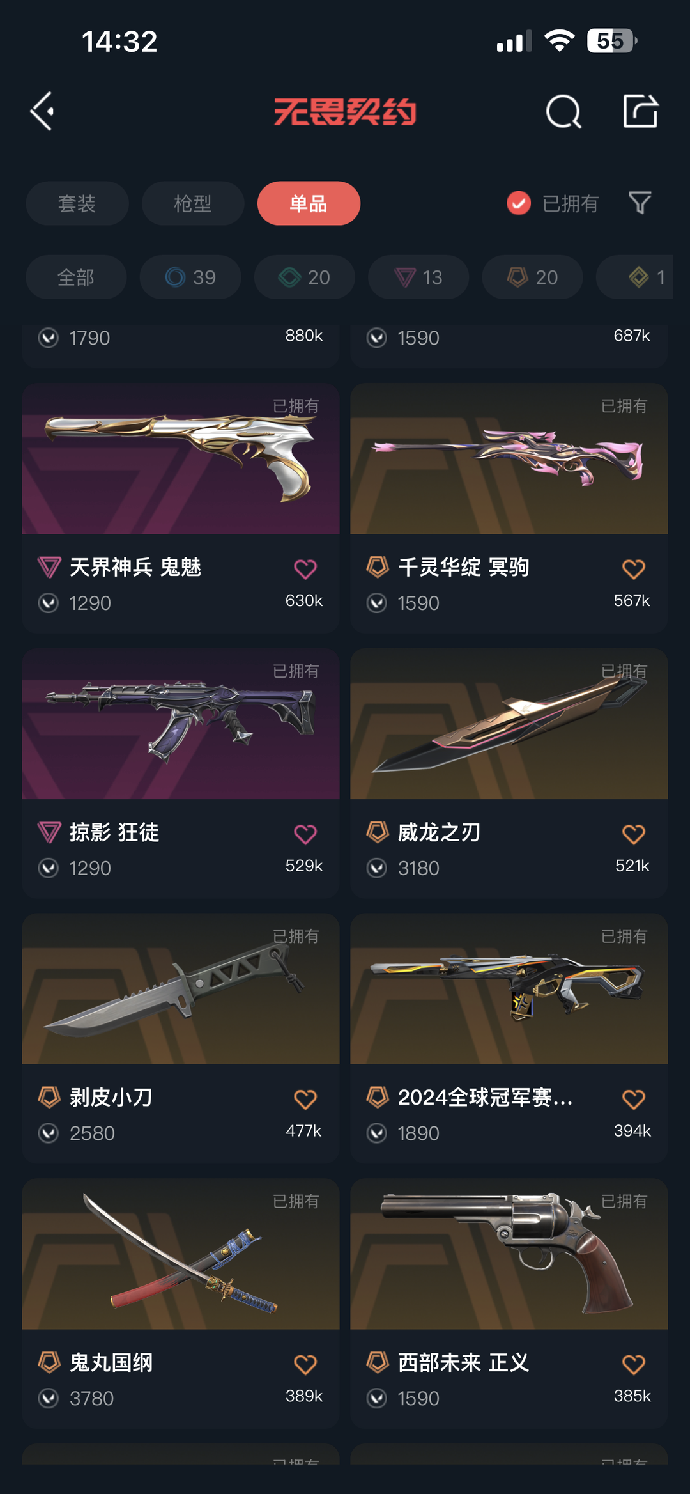The image size is (690, 1494).
Task: Open the search magnifier icon
Action: [563, 112]
